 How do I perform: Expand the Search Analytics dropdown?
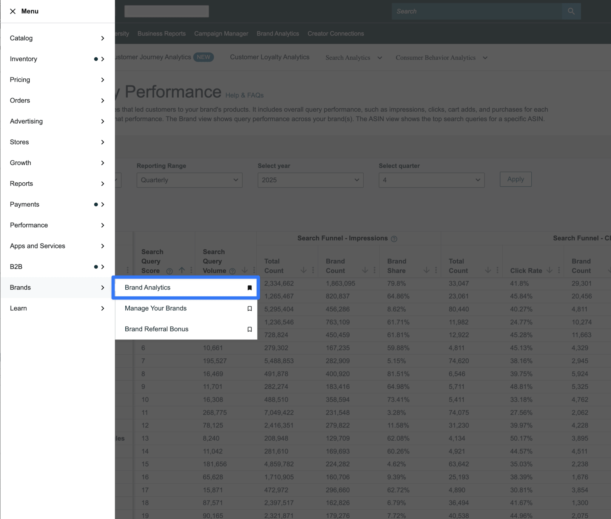click(x=354, y=58)
